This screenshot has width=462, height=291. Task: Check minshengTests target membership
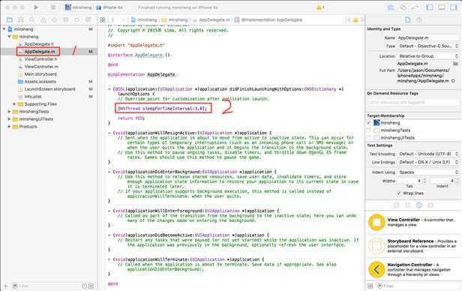(369, 130)
